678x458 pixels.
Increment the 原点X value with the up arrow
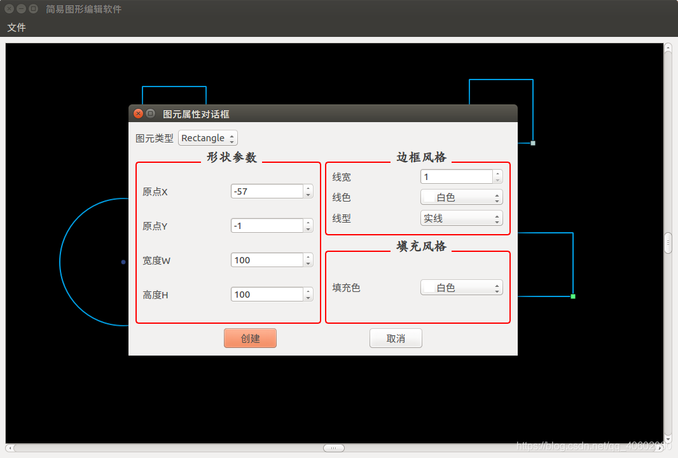308,188
